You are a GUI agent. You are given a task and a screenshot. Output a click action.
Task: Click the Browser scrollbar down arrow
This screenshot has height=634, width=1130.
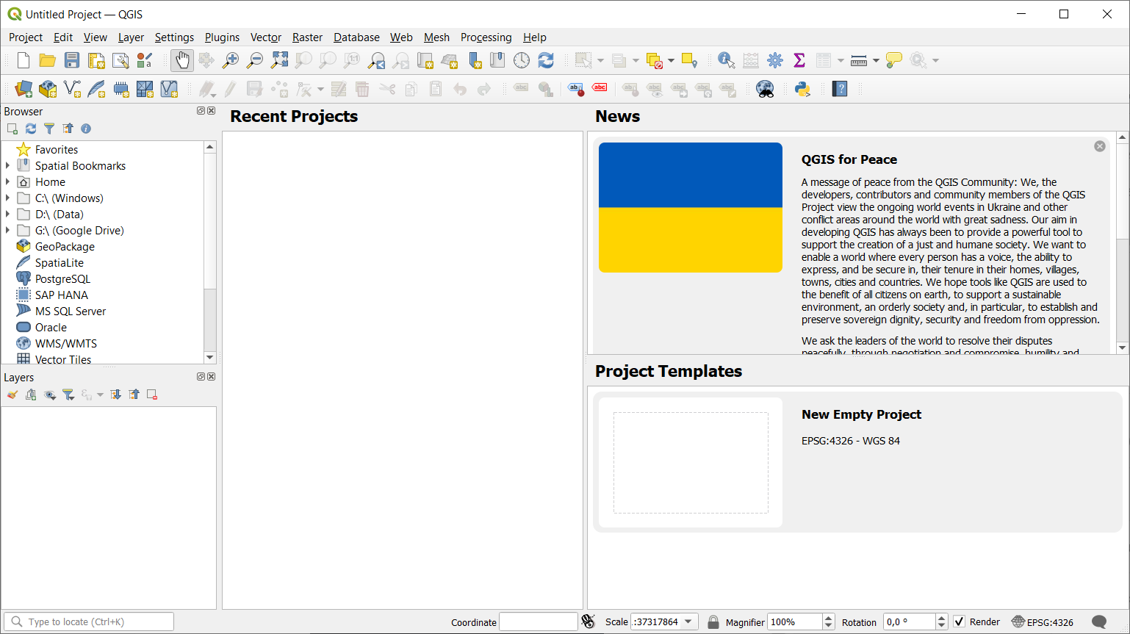click(x=210, y=358)
